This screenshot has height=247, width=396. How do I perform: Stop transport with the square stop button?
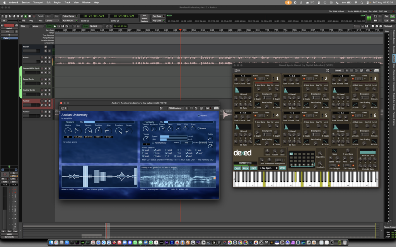[x=29, y=16]
